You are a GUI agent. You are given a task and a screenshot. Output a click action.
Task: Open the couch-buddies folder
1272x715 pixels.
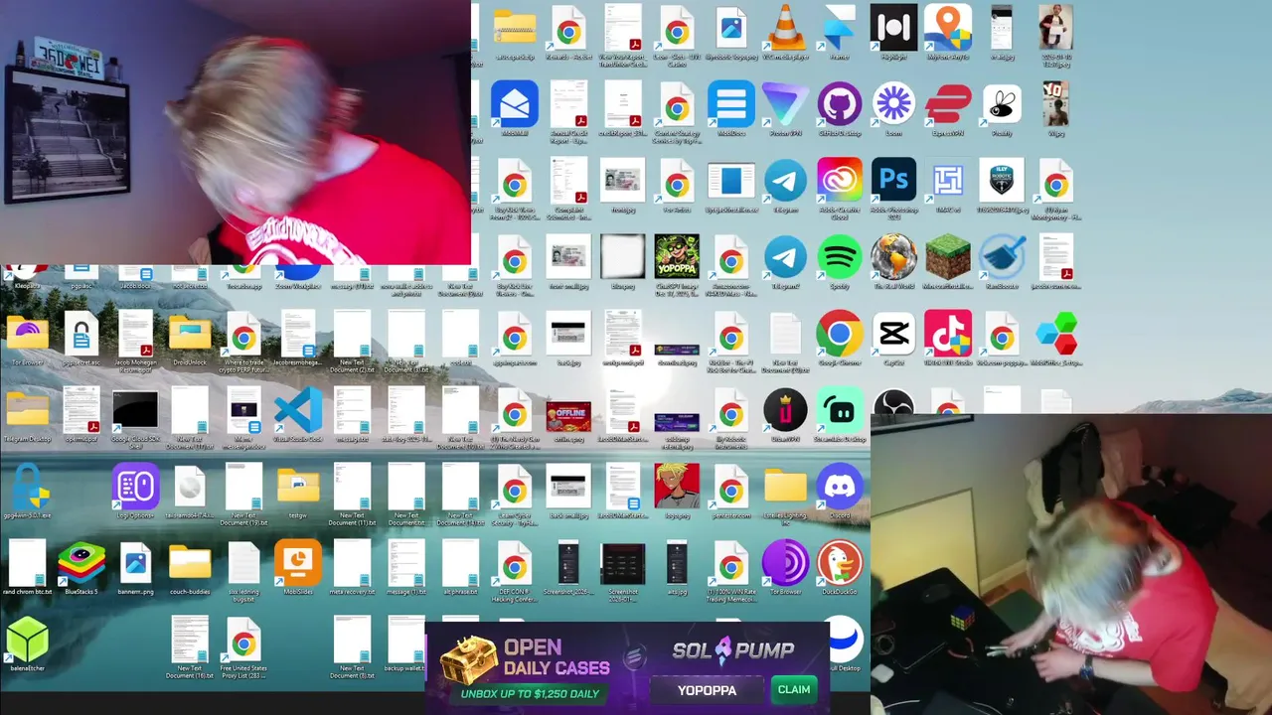(x=190, y=563)
